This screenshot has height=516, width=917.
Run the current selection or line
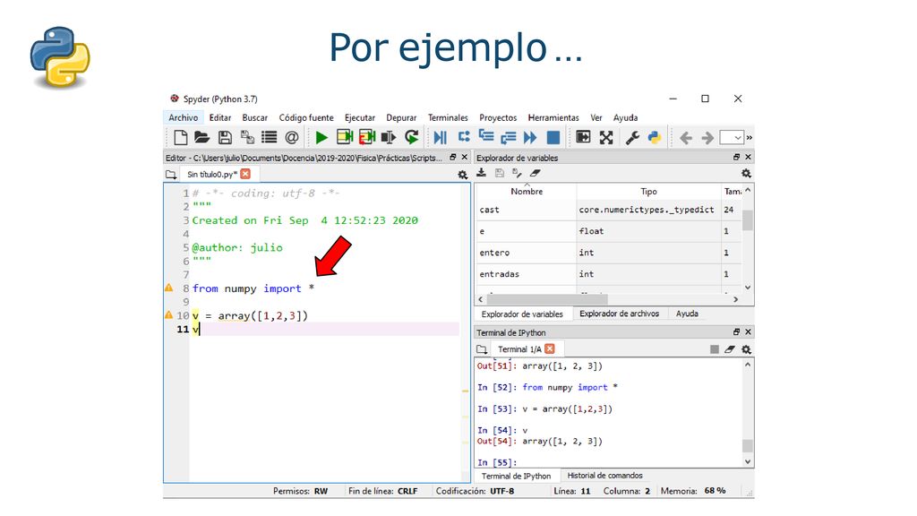(x=389, y=137)
